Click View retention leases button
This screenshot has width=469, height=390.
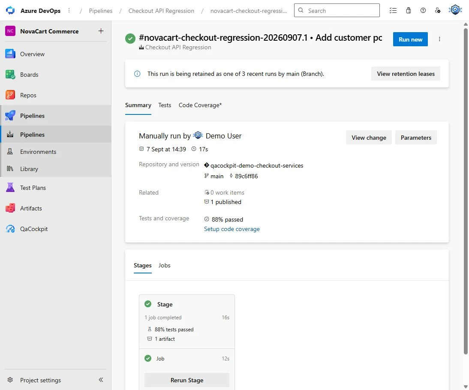(x=406, y=74)
